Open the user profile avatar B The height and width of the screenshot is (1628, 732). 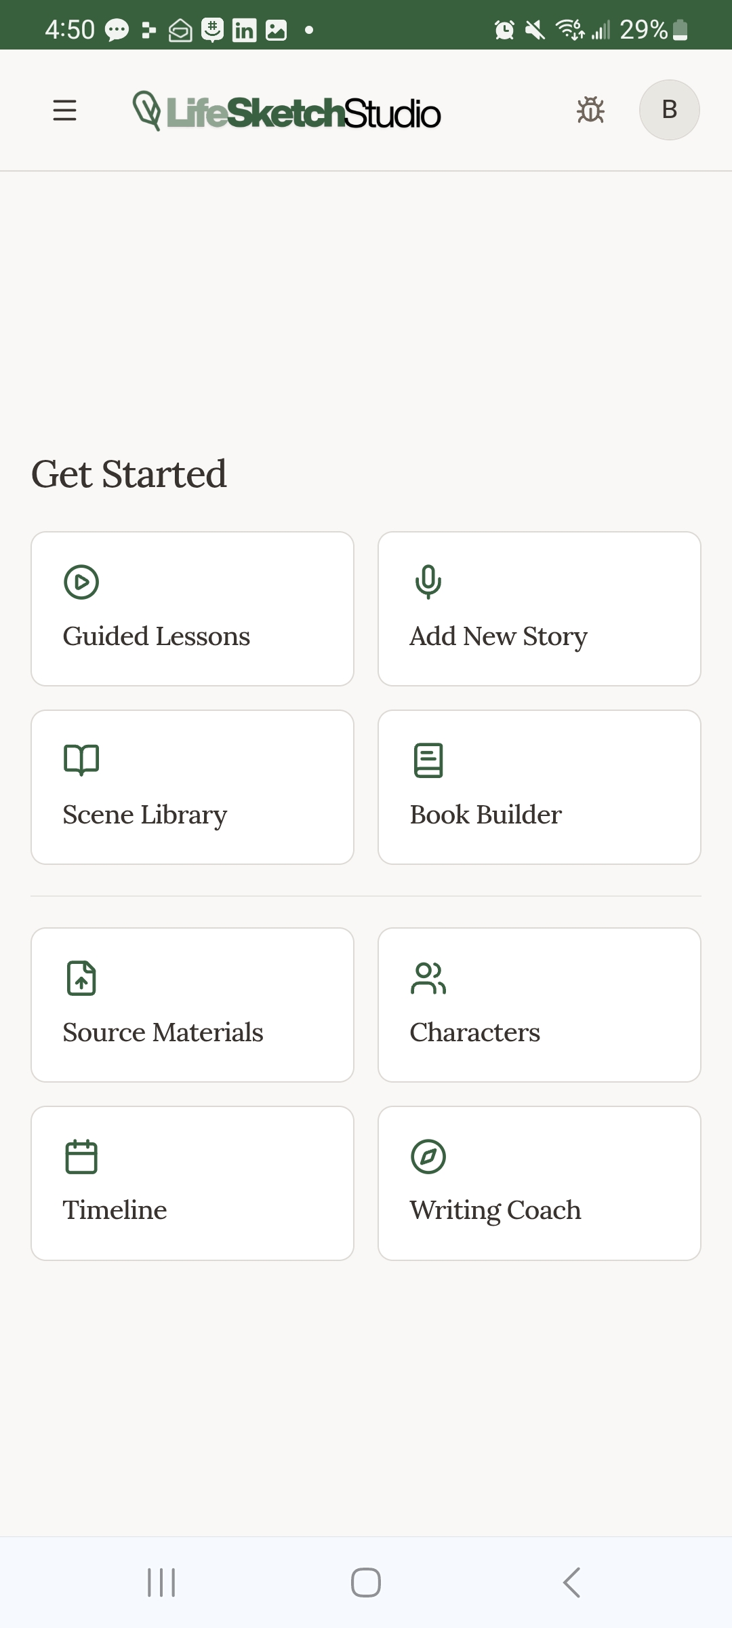point(669,110)
